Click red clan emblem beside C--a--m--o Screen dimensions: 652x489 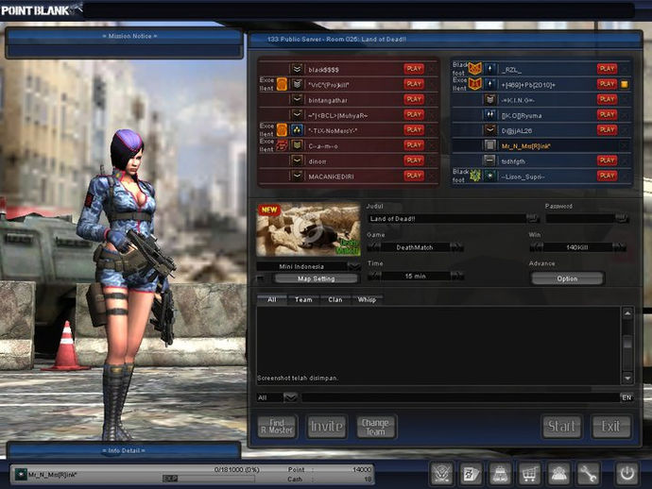point(282,145)
